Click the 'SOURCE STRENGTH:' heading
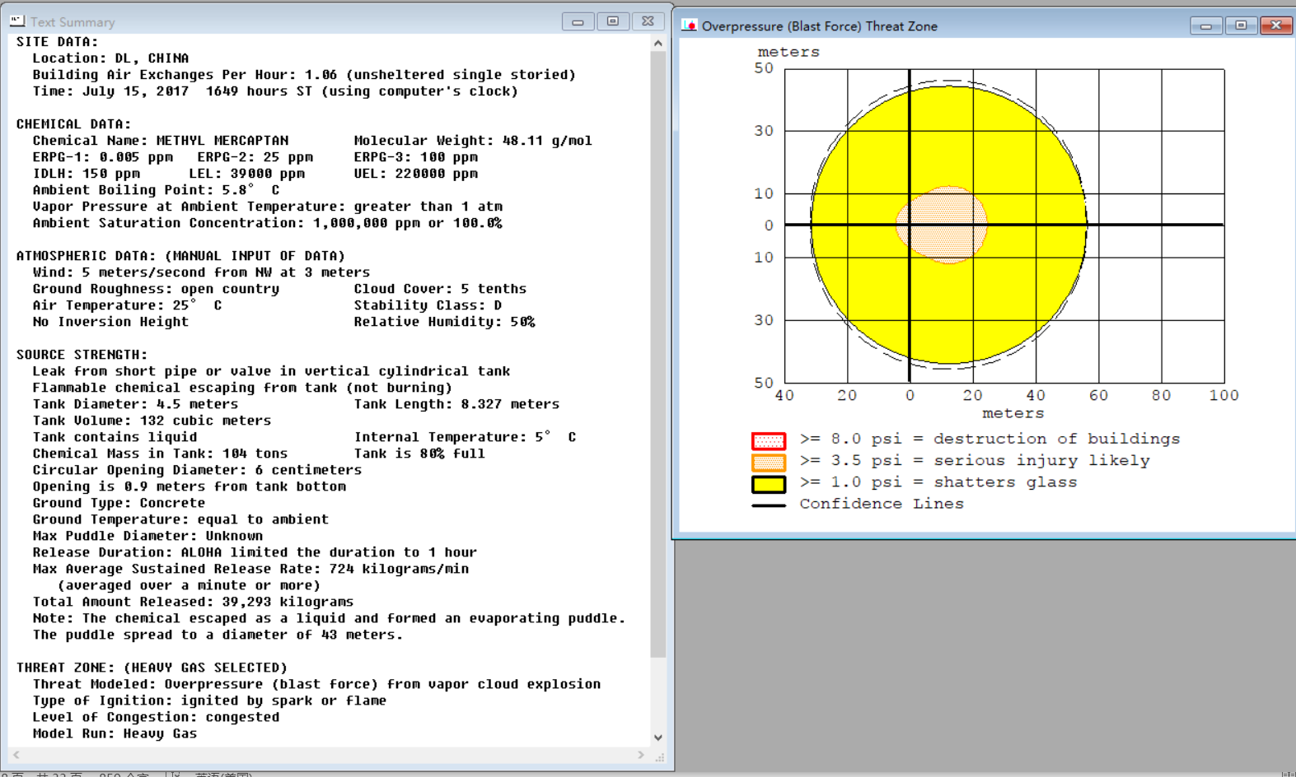This screenshot has height=777, width=1296. click(82, 355)
